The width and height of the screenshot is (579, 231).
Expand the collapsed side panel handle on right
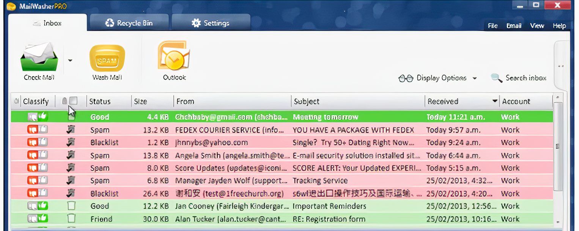pos(561,66)
